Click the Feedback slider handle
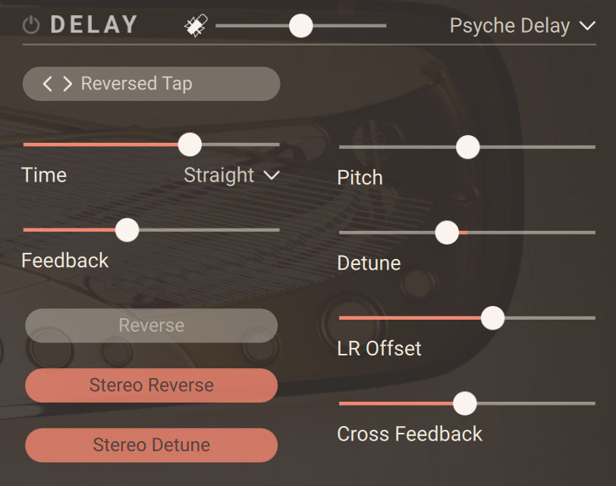616x486 pixels. tap(127, 229)
